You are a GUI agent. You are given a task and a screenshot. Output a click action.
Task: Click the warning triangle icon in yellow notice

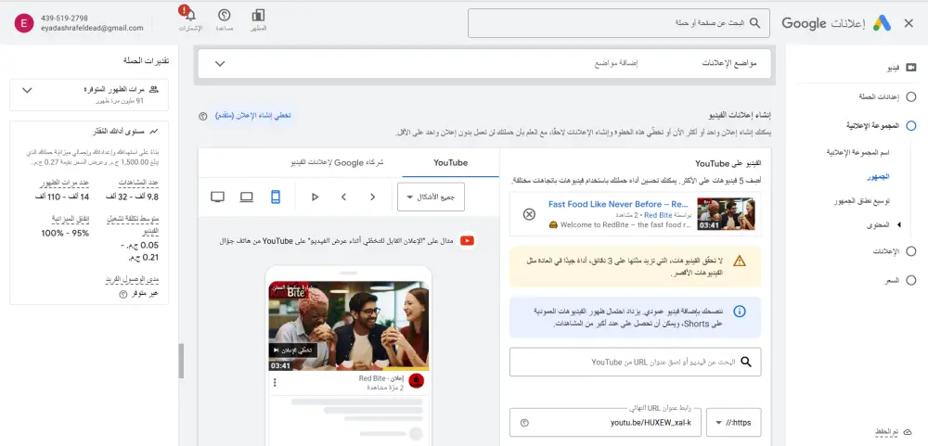click(x=740, y=261)
